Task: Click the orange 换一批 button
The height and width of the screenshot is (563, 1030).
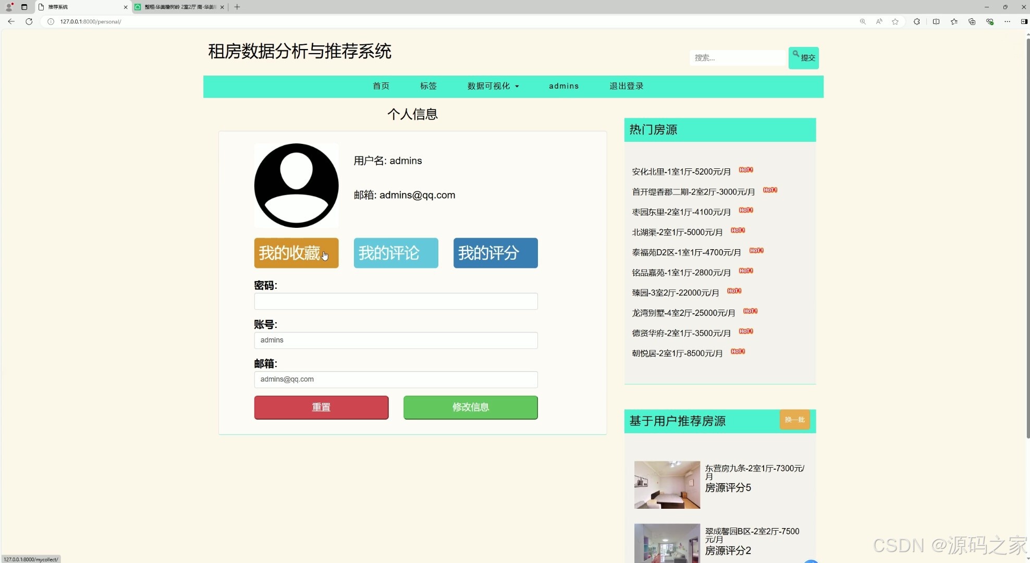Action: 794,420
